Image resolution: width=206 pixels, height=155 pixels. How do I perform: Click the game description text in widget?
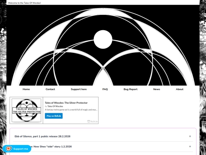[x=71, y=110]
